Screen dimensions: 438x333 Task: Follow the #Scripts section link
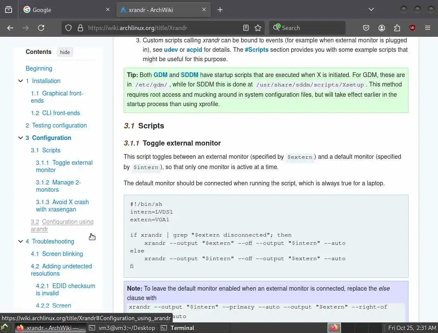click(x=257, y=50)
